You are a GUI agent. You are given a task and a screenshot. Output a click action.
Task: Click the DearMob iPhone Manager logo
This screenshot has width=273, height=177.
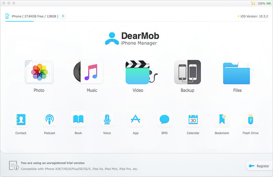[x=132, y=38]
